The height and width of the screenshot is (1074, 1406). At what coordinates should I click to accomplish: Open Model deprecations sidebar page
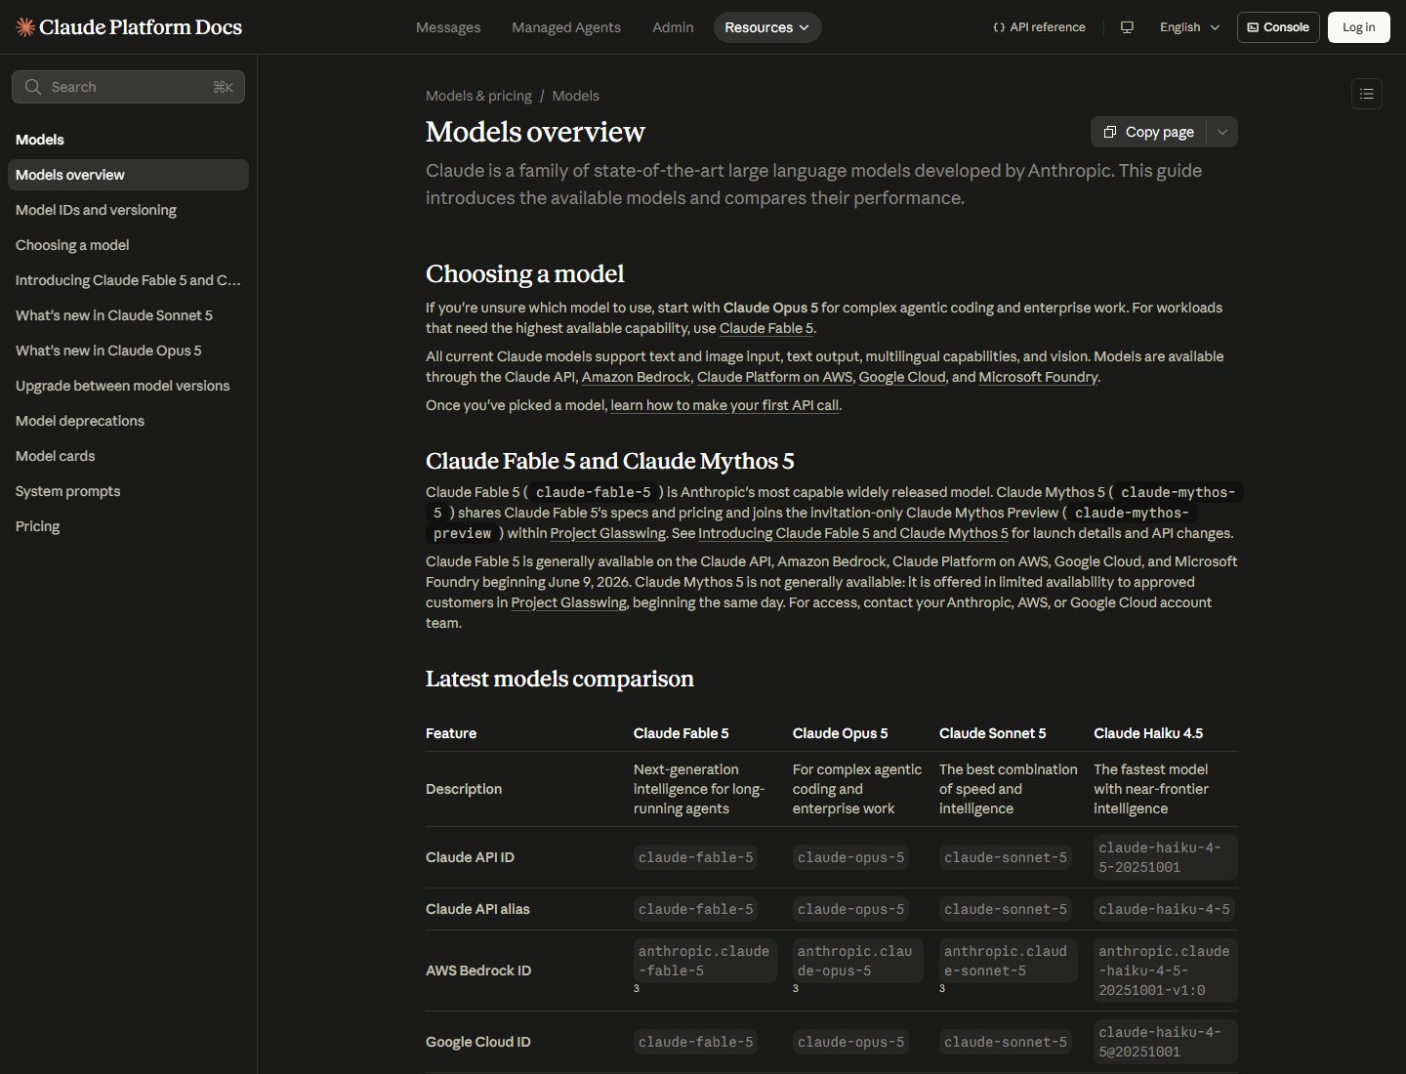pyautogui.click(x=128, y=421)
